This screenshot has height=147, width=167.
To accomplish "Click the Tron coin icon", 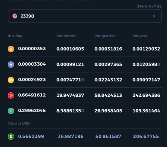I will tap(11, 96).
